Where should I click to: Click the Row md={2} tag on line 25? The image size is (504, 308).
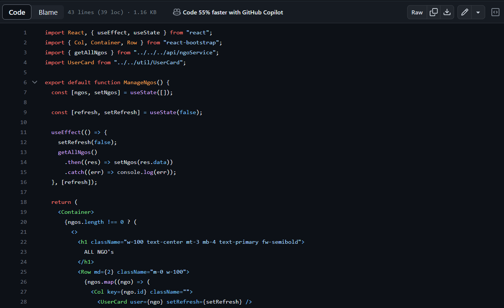96,272
